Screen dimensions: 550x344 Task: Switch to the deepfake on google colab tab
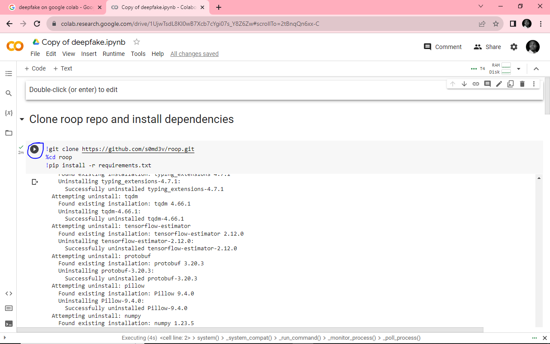coord(56,7)
